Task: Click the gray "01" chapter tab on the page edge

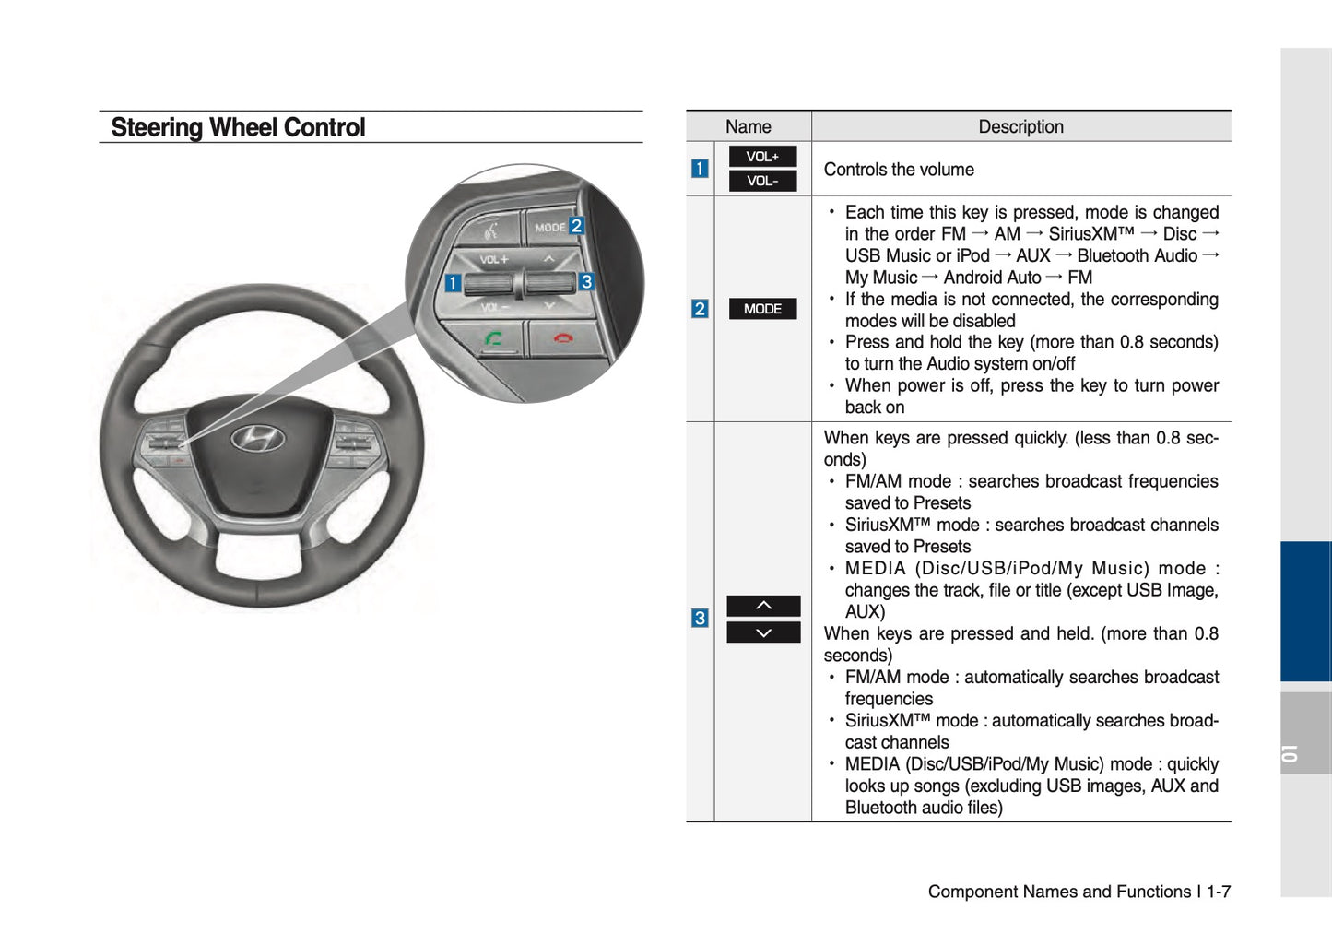Action: coord(1305,732)
